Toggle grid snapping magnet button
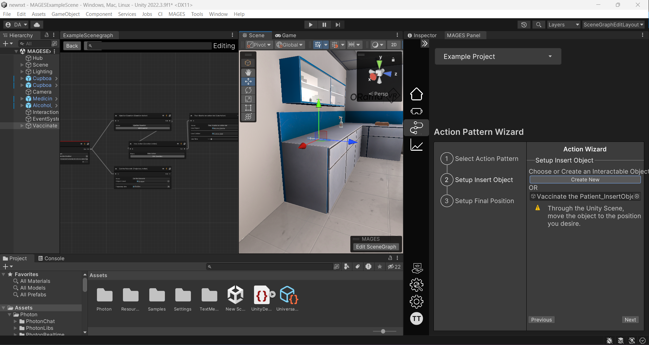 pyautogui.click(x=335, y=45)
